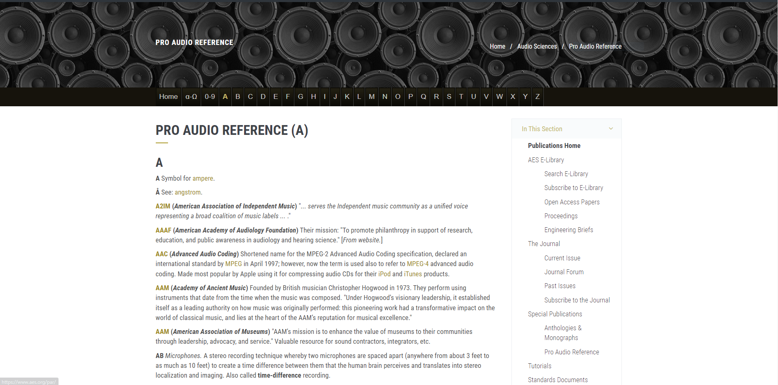Select Subscribe to E-Library
This screenshot has width=778, height=385.
coord(574,188)
